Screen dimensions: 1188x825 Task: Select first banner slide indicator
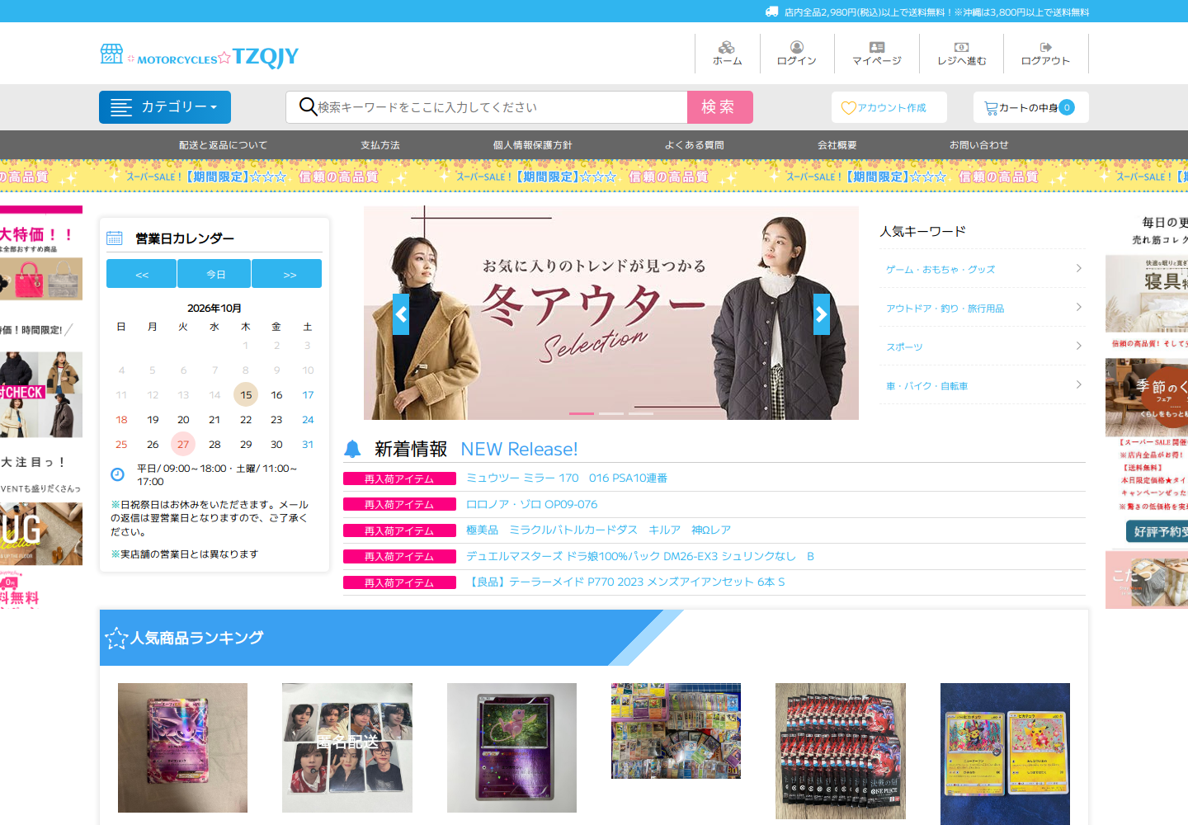coord(582,413)
